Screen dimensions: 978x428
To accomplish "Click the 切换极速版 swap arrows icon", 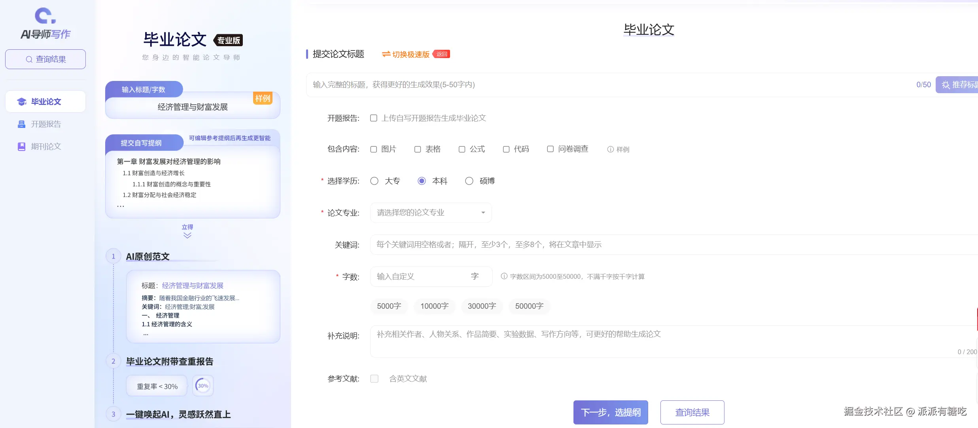I will [386, 54].
